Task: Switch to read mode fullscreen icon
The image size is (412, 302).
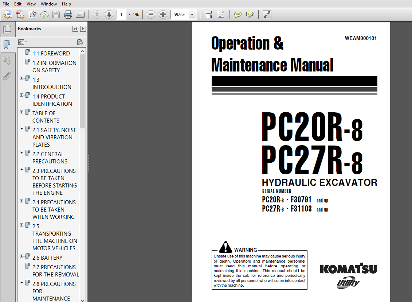Action: coord(267,15)
